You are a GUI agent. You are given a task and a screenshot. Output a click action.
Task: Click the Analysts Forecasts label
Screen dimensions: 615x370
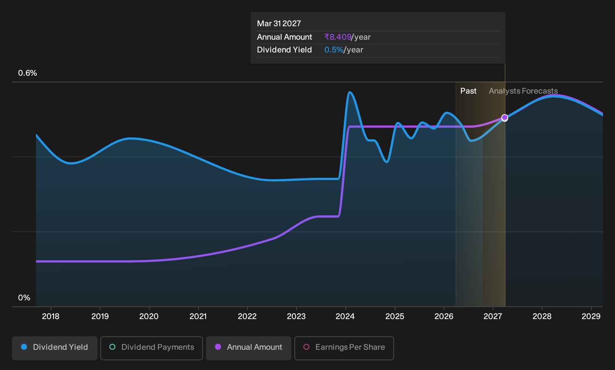point(523,91)
